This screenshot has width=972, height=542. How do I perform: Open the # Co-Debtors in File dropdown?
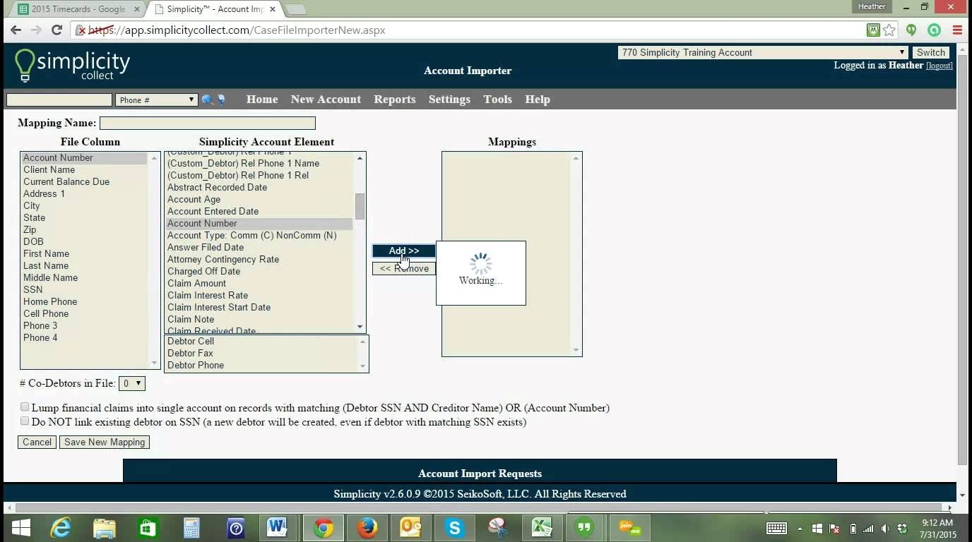[132, 383]
